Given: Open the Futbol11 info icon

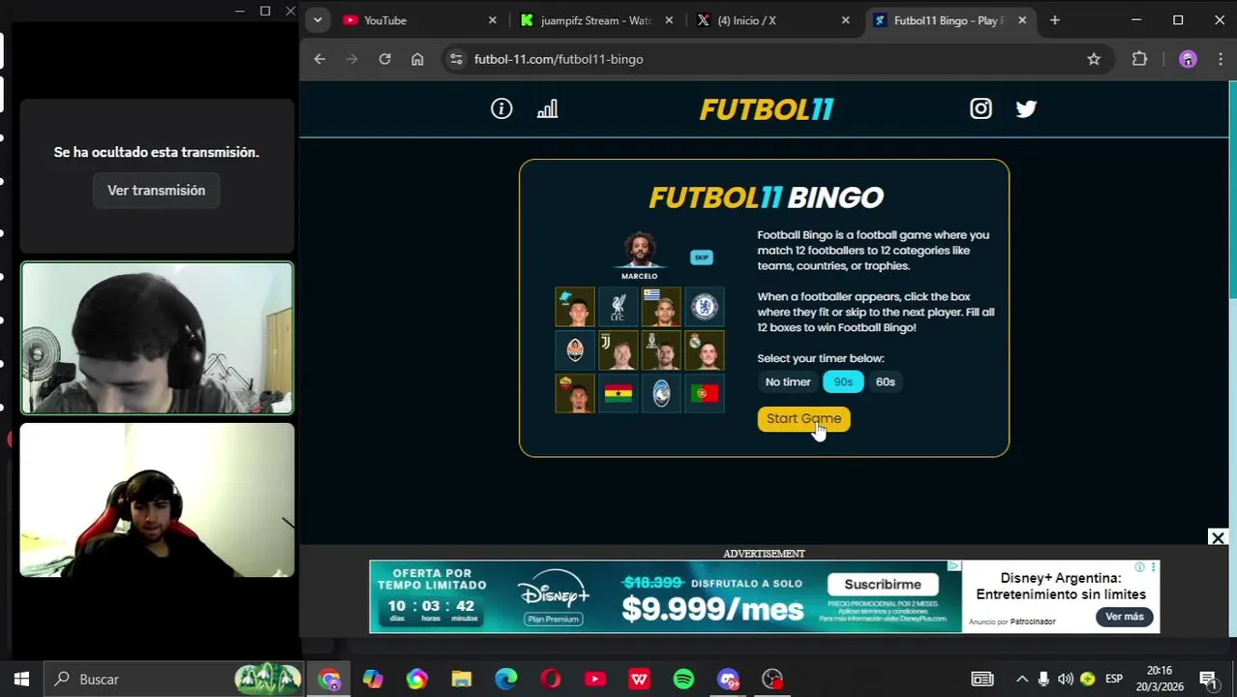Looking at the screenshot, I should click(x=501, y=109).
